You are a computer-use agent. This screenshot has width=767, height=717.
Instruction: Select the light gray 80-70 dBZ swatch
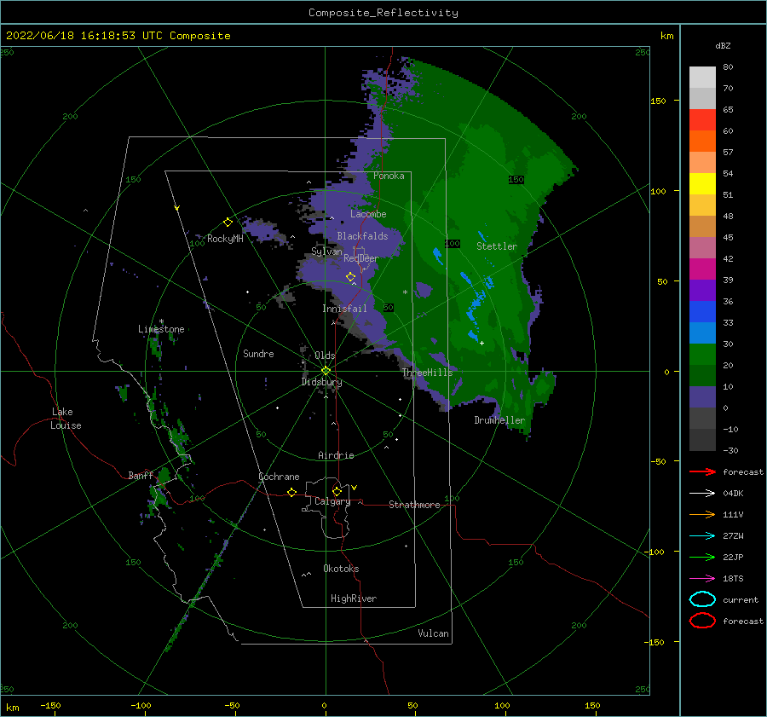[702, 77]
